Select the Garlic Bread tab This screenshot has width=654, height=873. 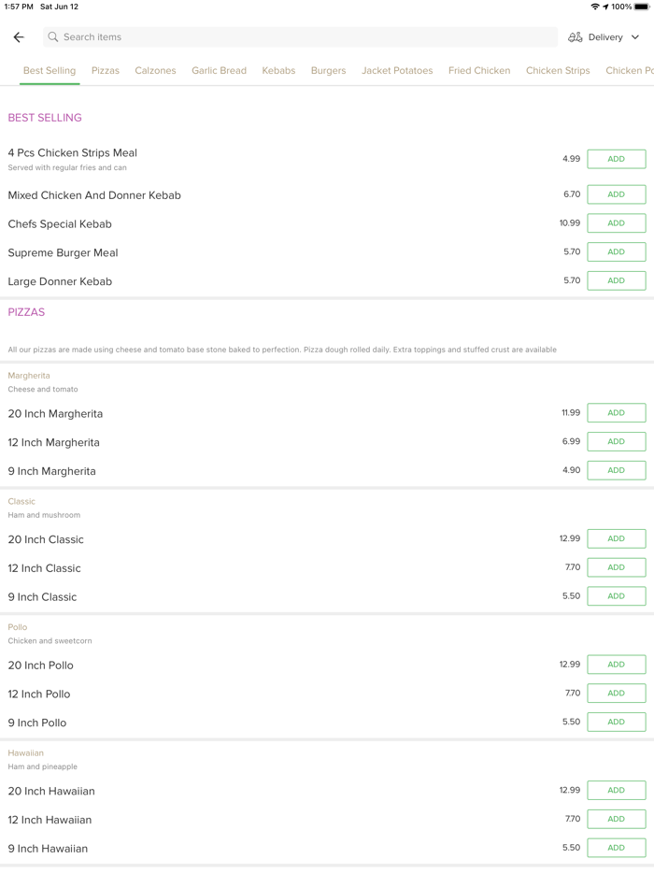[x=219, y=71]
